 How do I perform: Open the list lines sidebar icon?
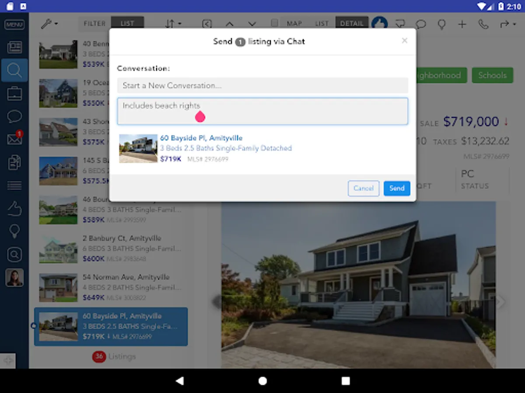[x=14, y=186]
